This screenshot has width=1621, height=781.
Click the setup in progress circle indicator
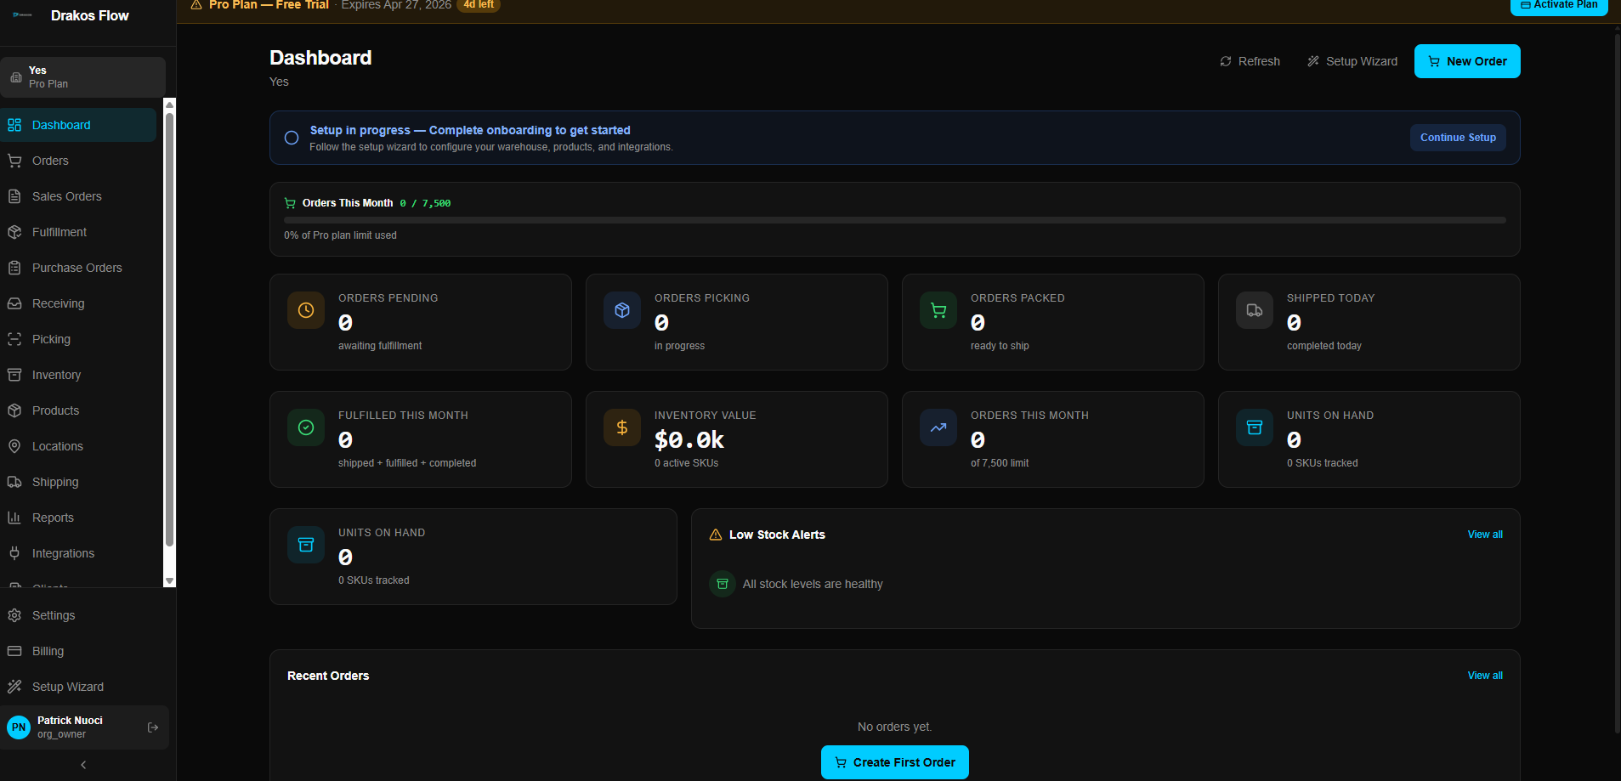292,138
